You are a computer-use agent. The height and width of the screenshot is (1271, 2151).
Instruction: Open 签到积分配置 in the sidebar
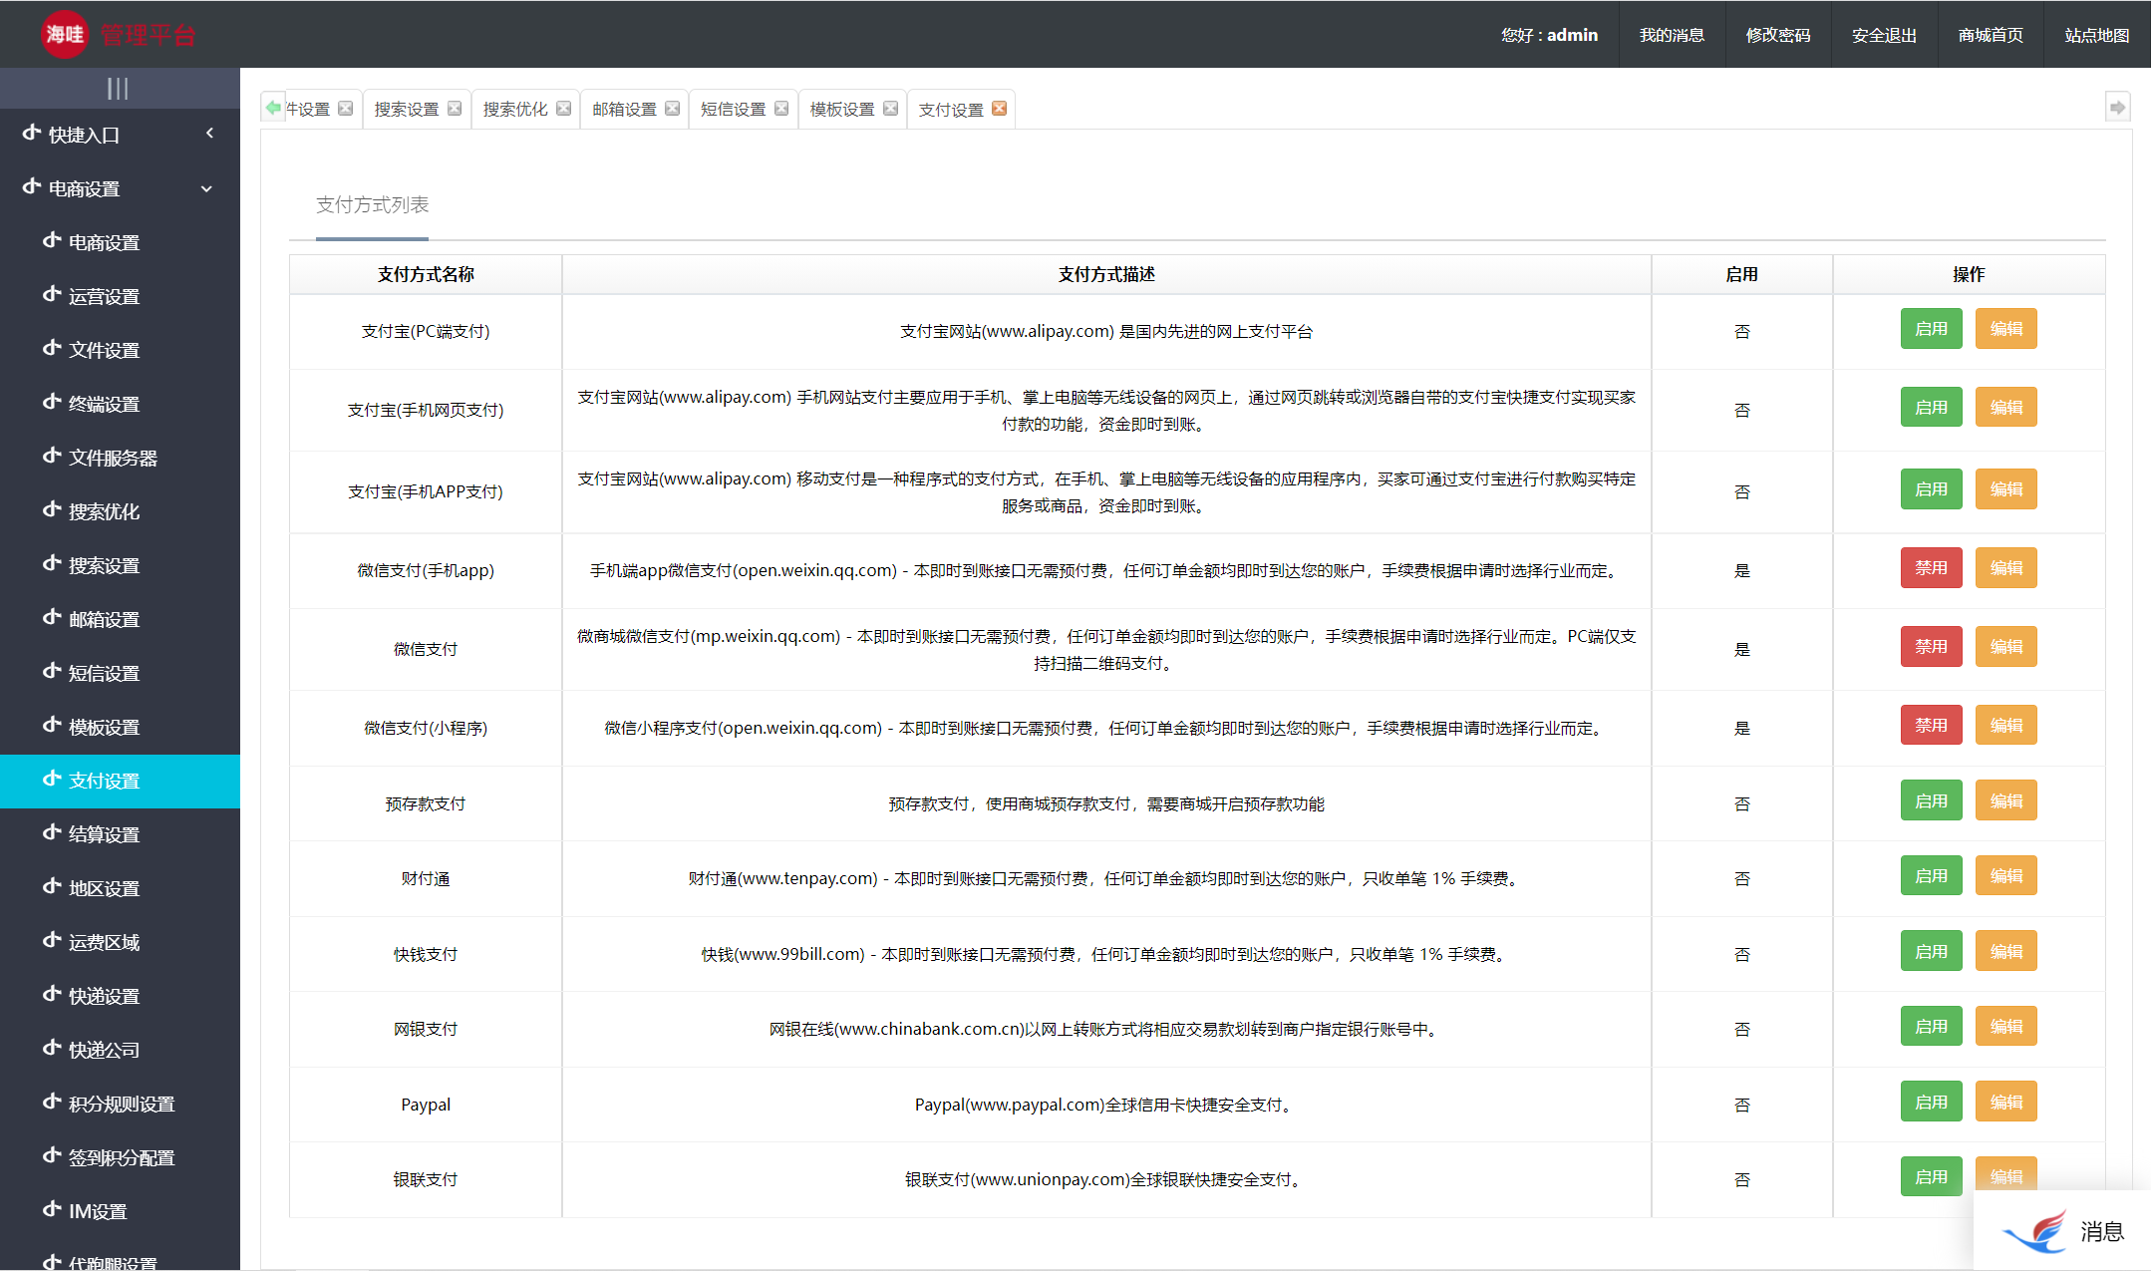tap(120, 1157)
